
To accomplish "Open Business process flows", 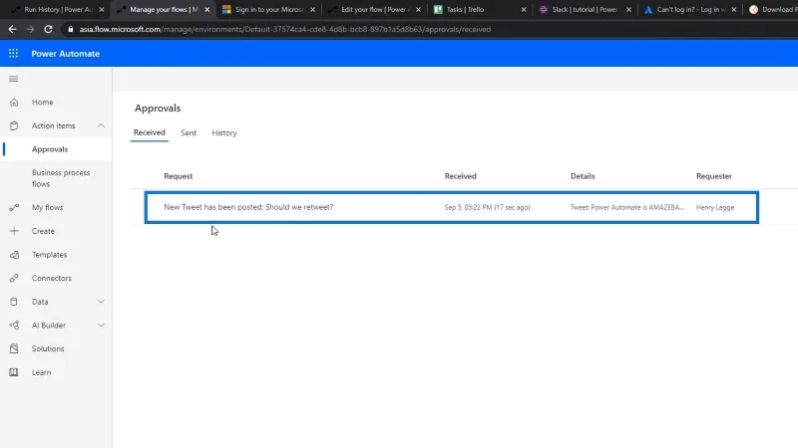I will (61, 178).
